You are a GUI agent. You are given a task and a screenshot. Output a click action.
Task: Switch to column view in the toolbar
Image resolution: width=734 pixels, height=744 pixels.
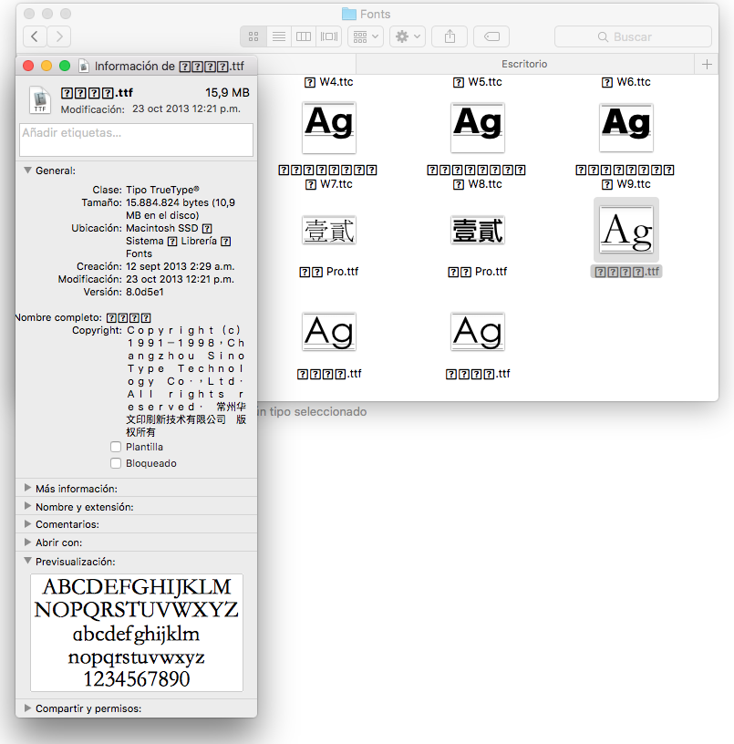(304, 36)
